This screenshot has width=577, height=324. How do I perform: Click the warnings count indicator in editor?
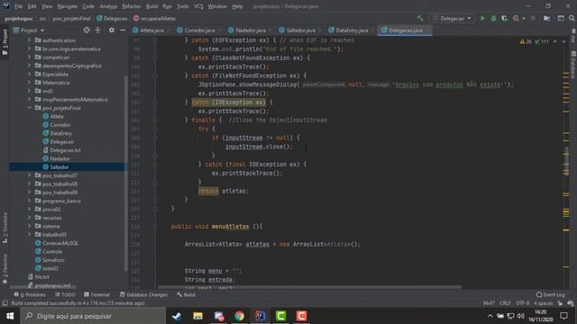pos(525,41)
